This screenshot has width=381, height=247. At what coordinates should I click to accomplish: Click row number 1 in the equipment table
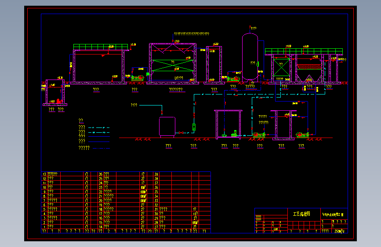(44, 227)
